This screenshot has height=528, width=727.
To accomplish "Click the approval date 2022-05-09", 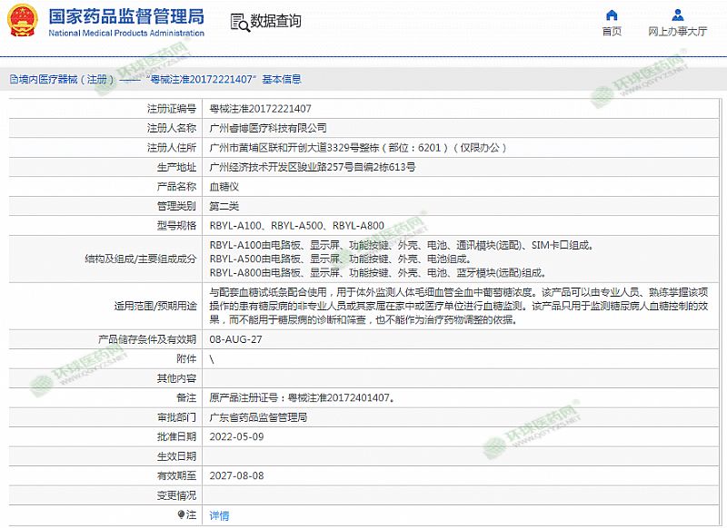I will tap(236, 436).
